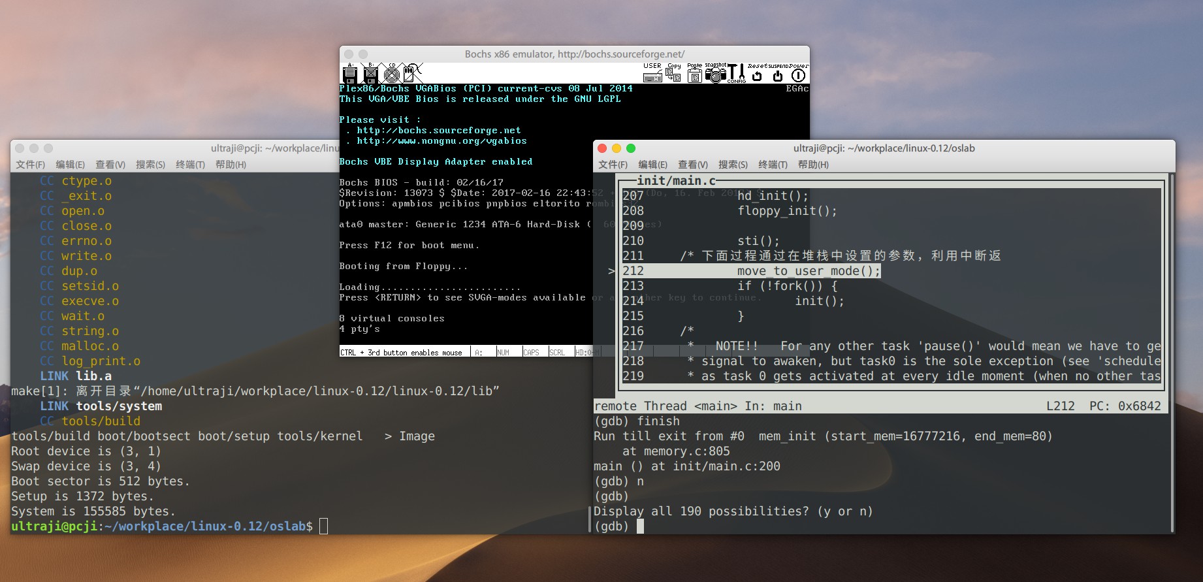This screenshot has height=582, width=1203.
Task: Open the Bochs CONFIG tools icon
Action: 736,73
